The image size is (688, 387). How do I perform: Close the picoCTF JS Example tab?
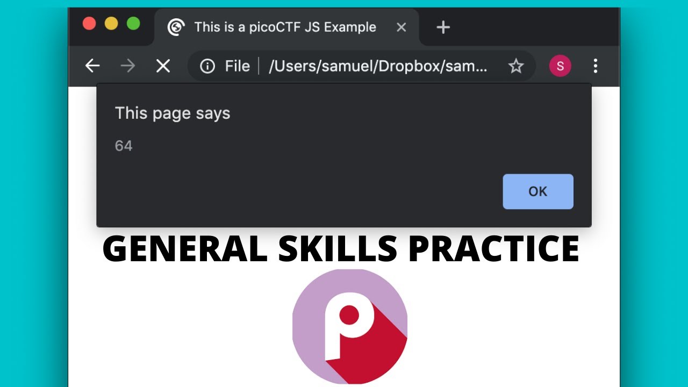click(401, 27)
